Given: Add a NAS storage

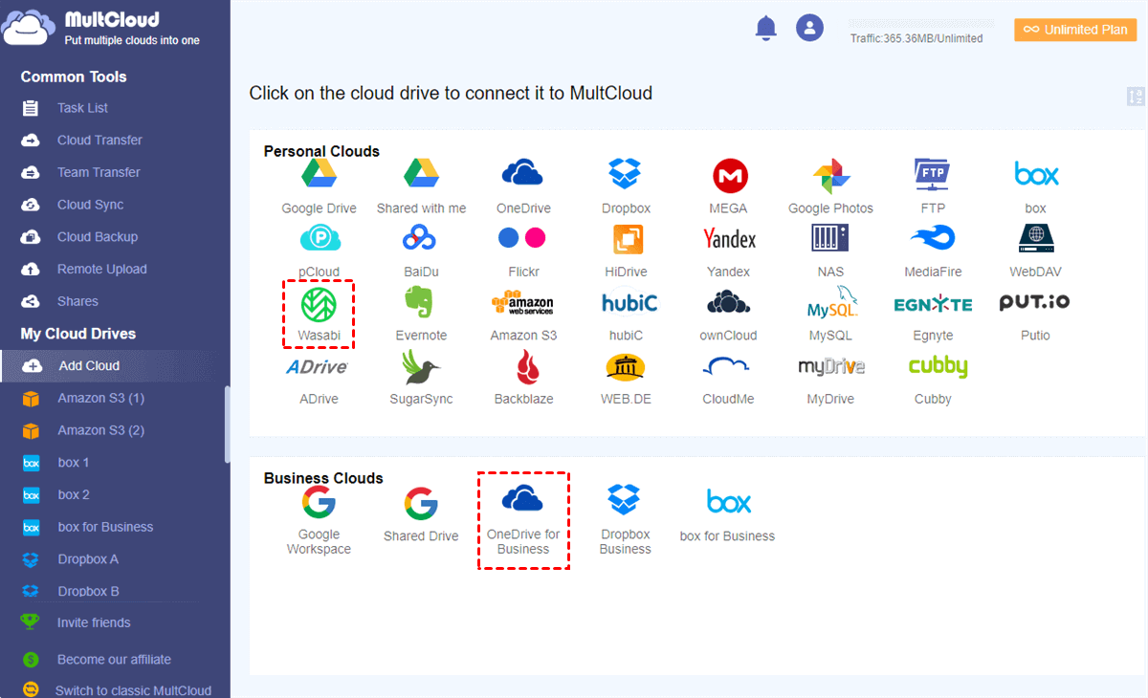Looking at the screenshot, I should 830,238.
